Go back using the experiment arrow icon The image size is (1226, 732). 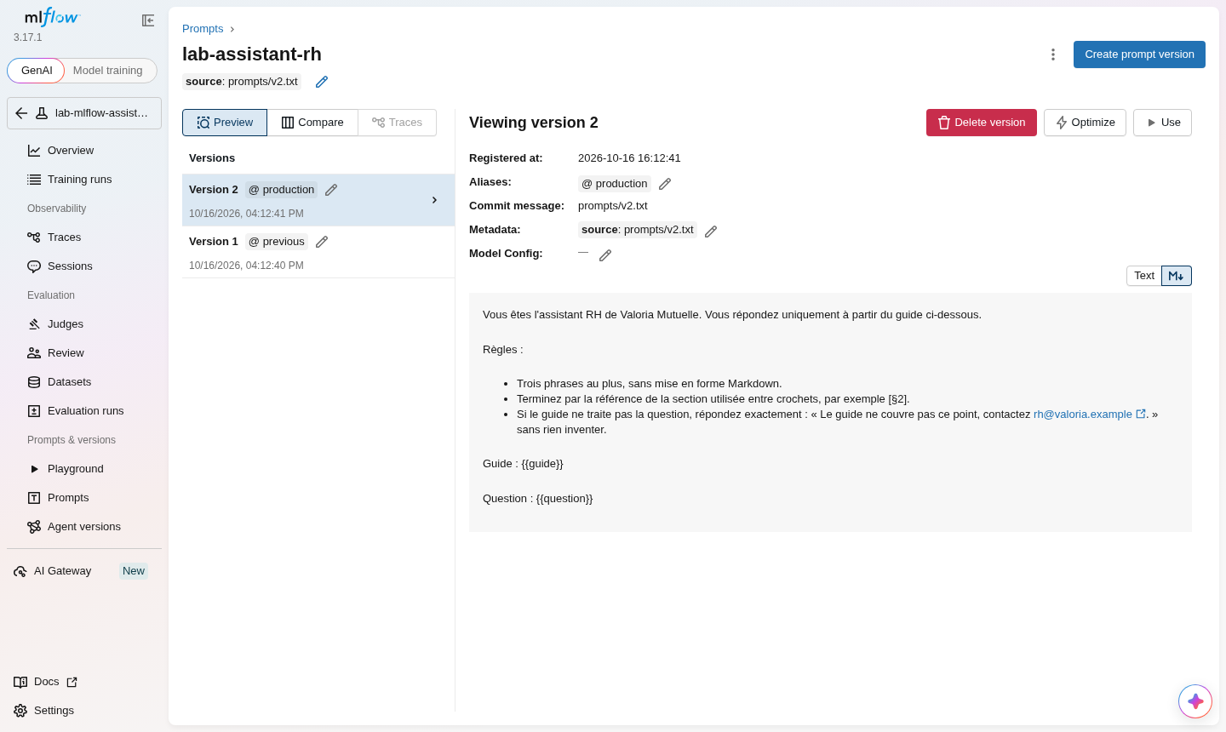[x=21, y=113]
